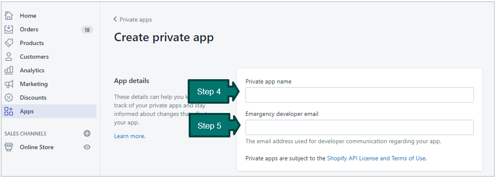View online store using eye icon
The width and height of the screenshot is (496, 178).
click(87, 147)
